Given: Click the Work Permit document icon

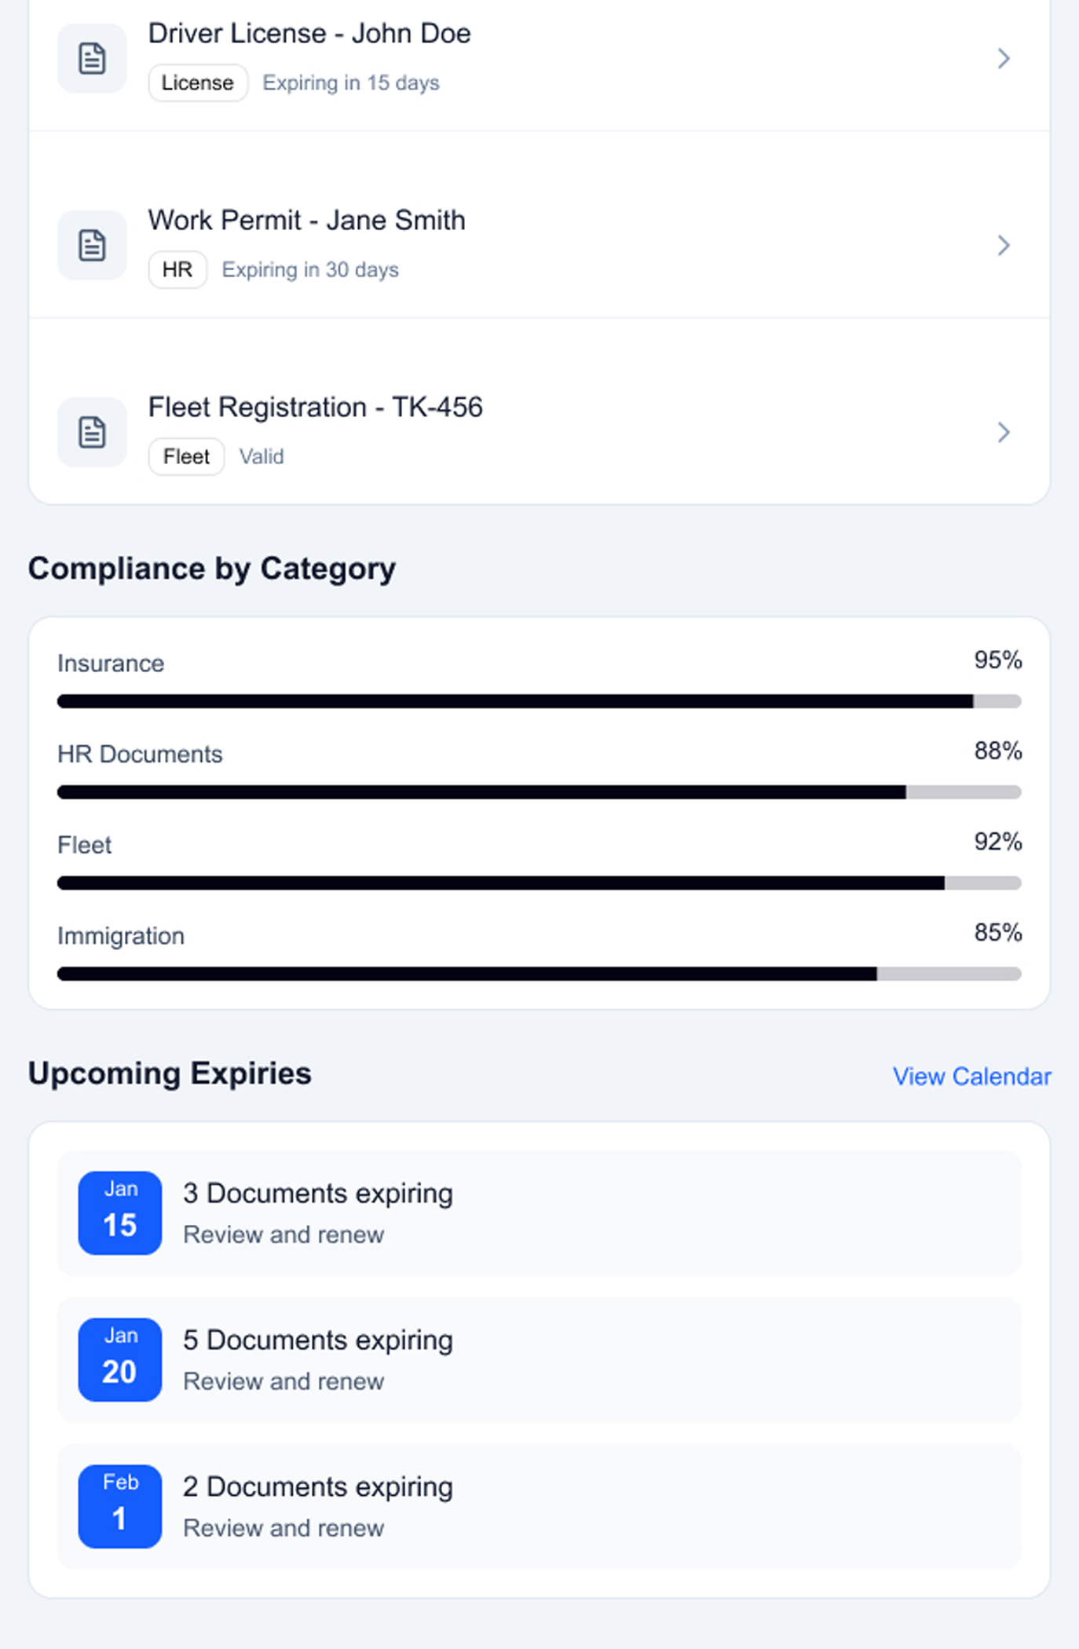Looking at the screenshot, I should (92, 245).
